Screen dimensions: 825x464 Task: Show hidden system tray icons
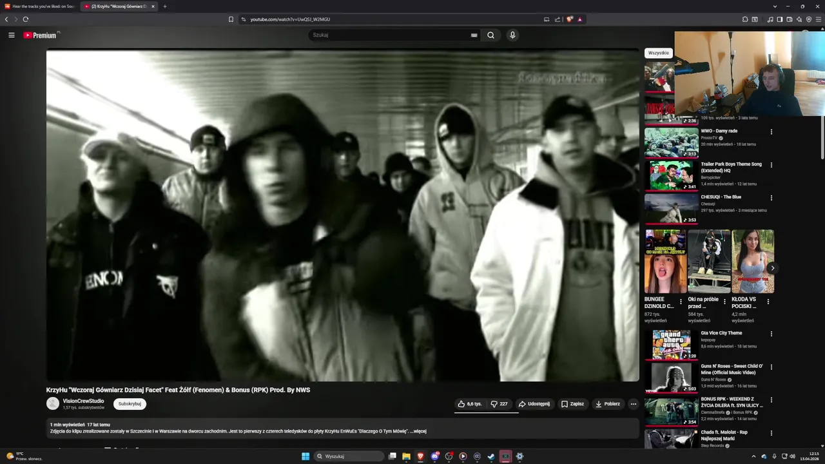tap(753, 456)
